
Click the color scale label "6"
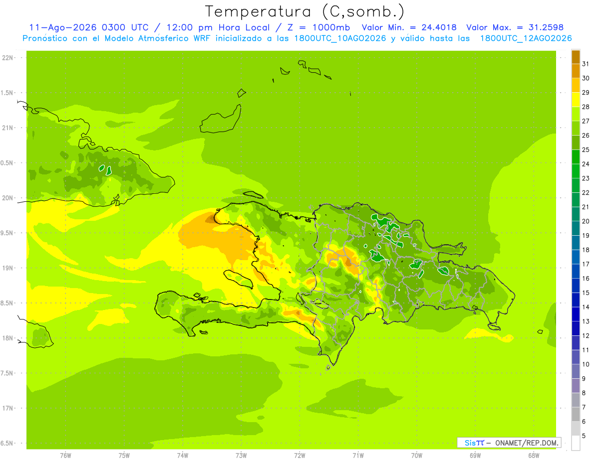click(x=584, y=422)
